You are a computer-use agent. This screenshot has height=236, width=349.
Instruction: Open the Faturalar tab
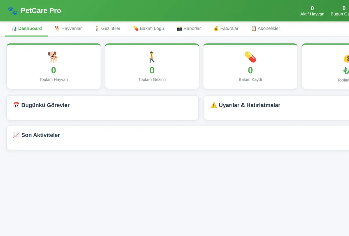click(226, 29)
